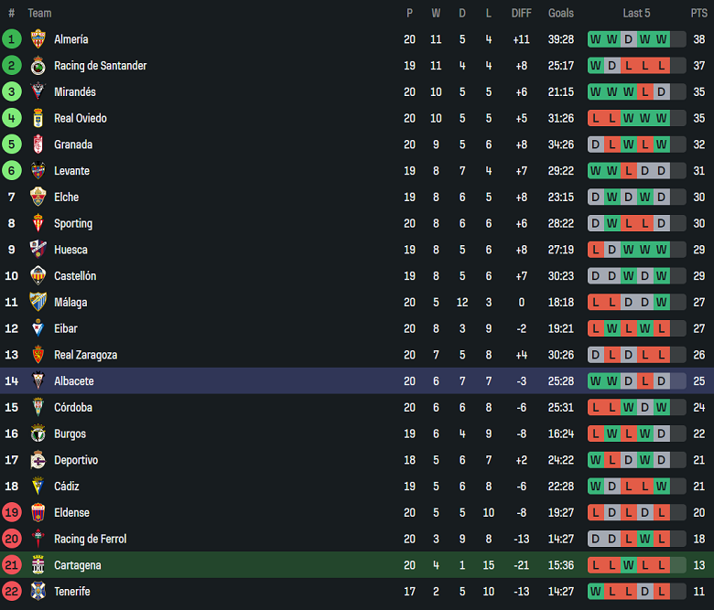
Task: Click Mirandés's green position 3 badge
Action: (x=12, y=91)
